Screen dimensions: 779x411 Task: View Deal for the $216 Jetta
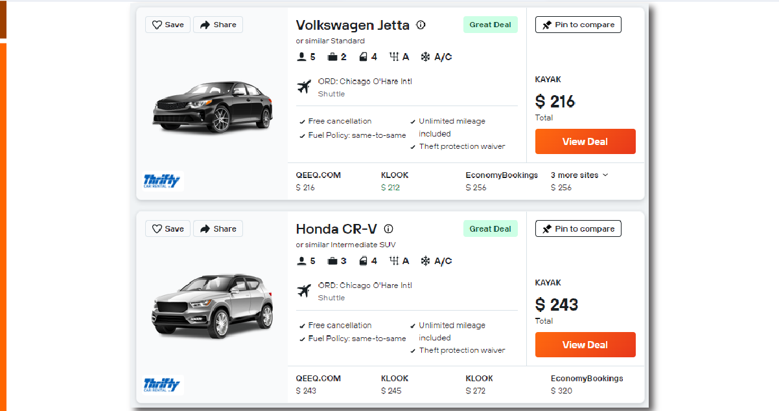(585, 142)
